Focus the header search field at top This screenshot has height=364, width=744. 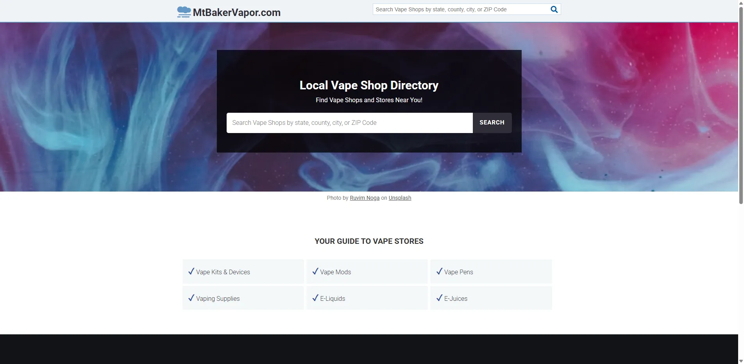[x=461, y=9]
